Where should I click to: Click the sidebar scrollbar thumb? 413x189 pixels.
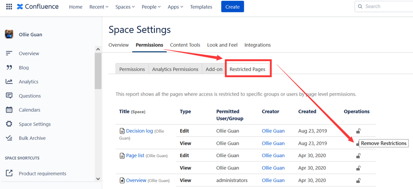point(98,71)
